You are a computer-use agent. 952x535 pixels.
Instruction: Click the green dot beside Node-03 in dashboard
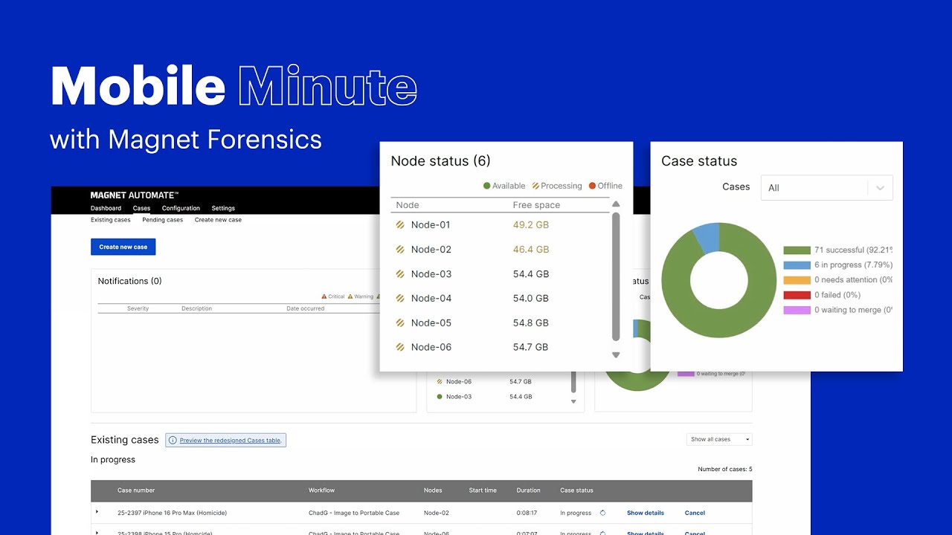[x=440, y=397]
